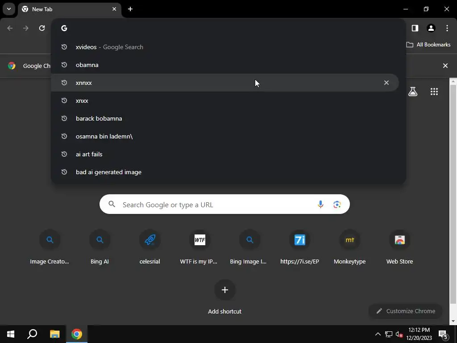Select 'osamna bin lademn\' suggestion
The image size is (457, 343).
pyautogui.click(x=225, y=136)
